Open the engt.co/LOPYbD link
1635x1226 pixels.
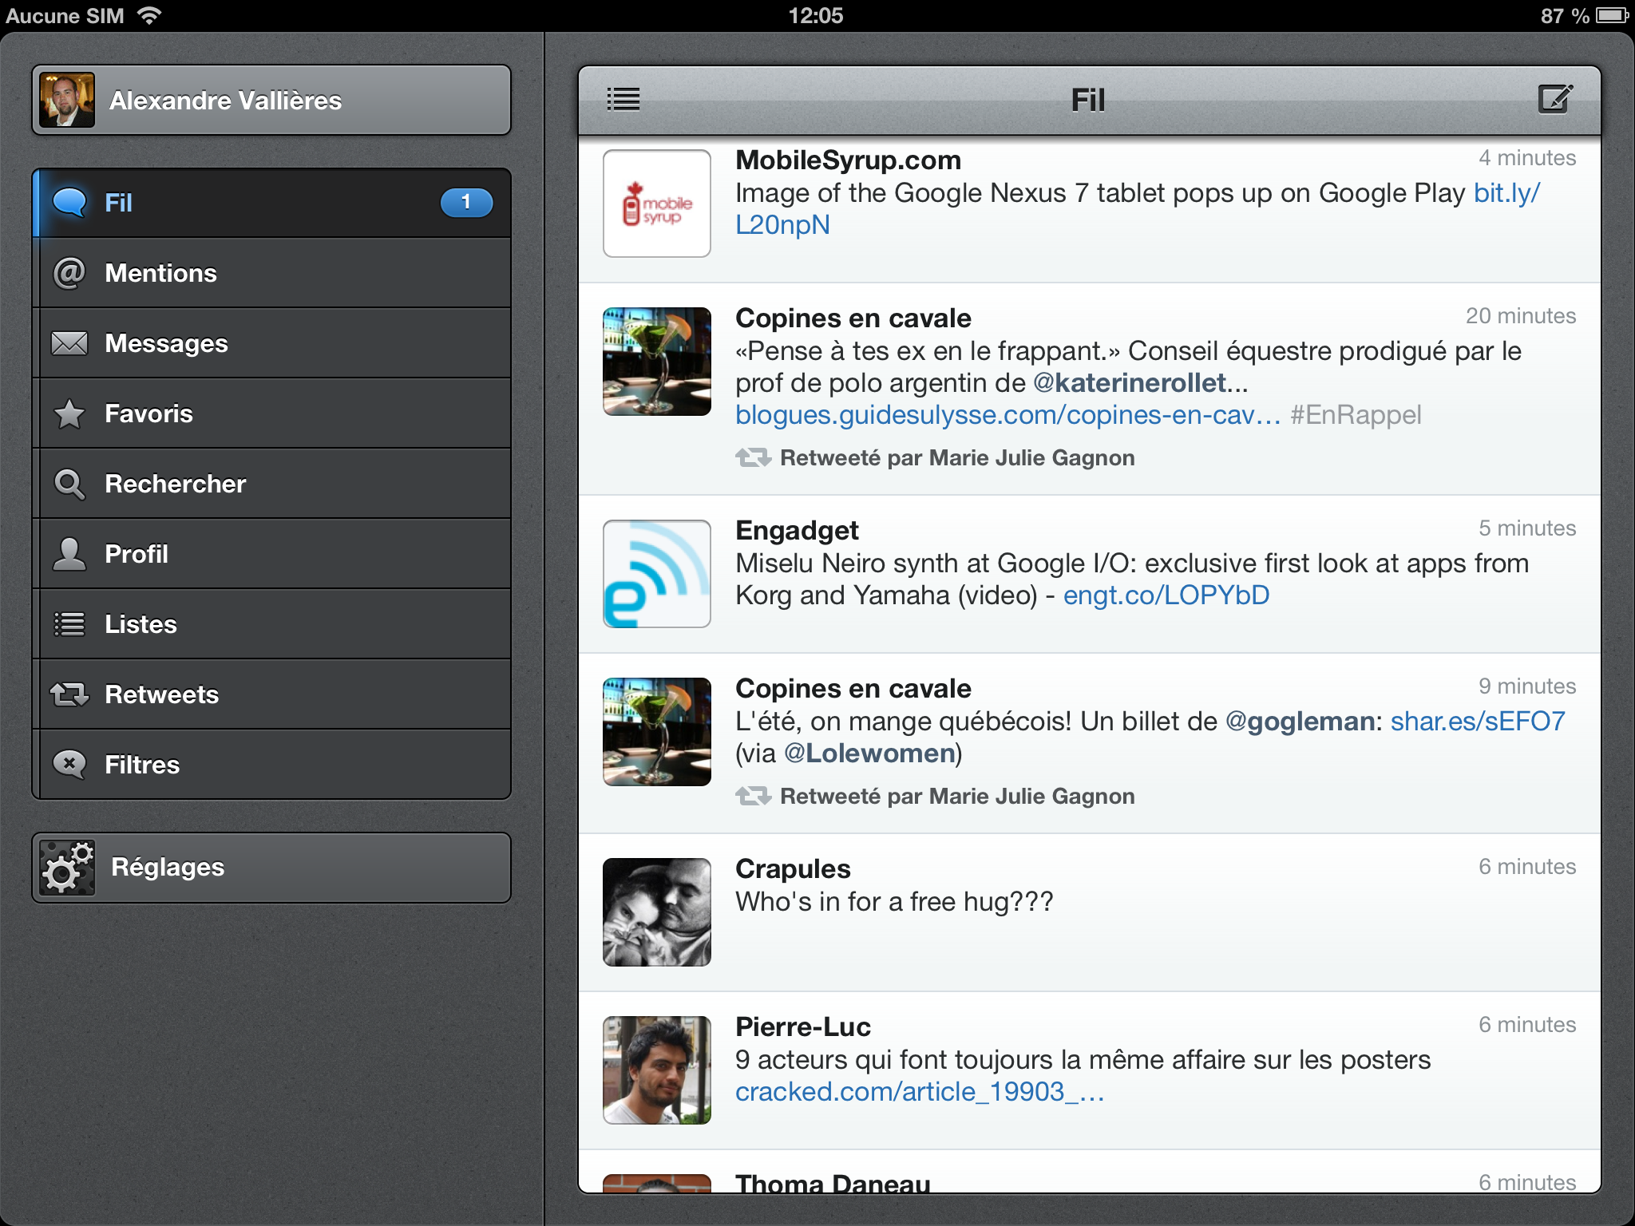click(x=1166, y=595)
